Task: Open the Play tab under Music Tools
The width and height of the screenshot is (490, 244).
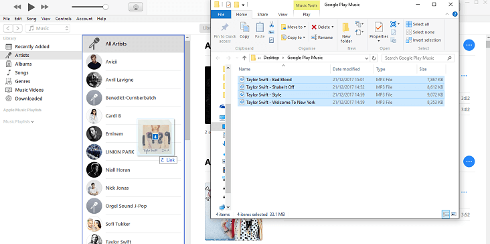Action: [307, 14]
